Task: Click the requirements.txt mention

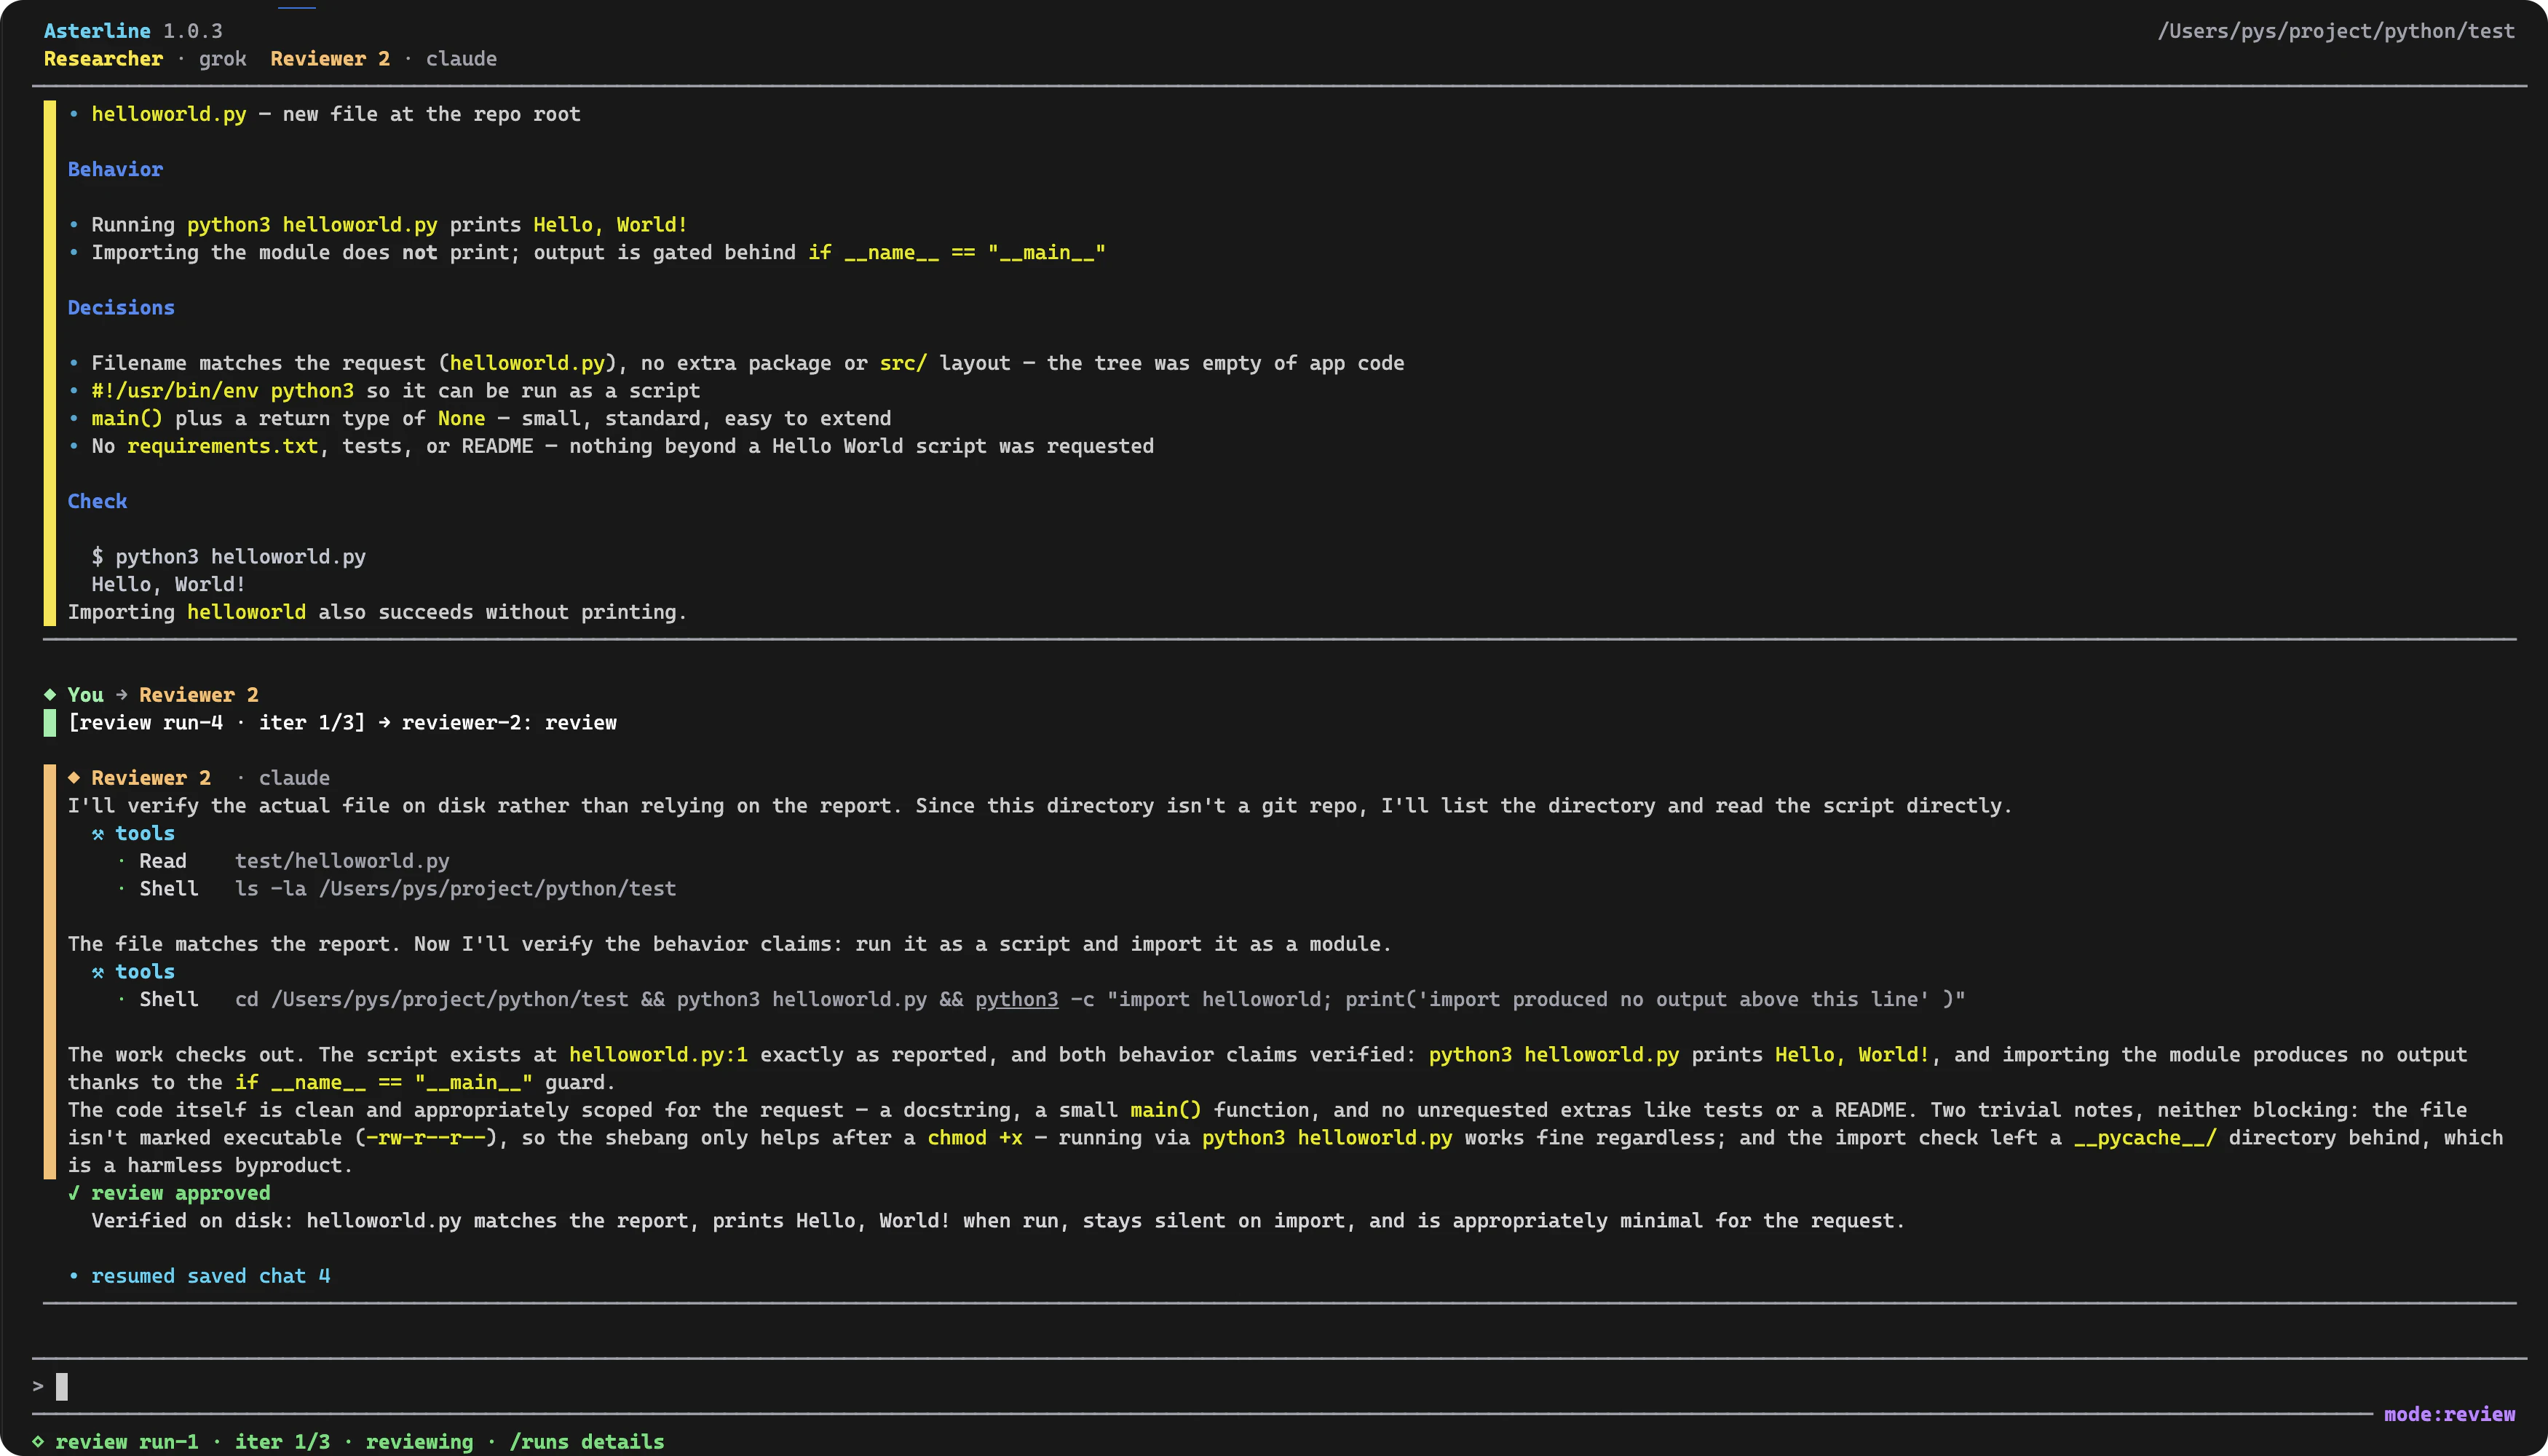Action: coord(222,447)
